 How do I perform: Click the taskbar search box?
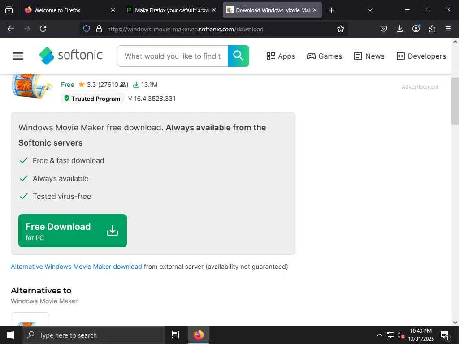[93, 335]
